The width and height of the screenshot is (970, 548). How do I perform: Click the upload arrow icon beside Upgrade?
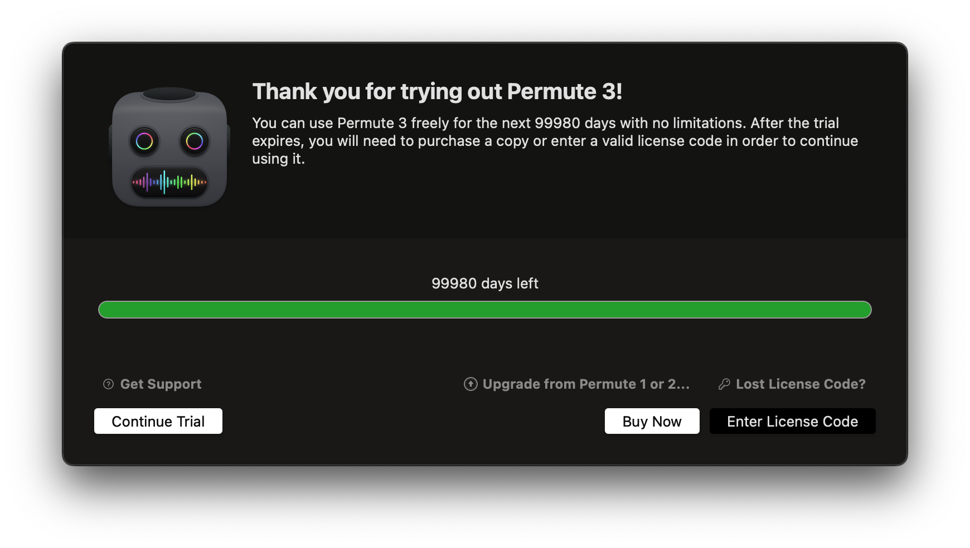(x=471, y=384)
